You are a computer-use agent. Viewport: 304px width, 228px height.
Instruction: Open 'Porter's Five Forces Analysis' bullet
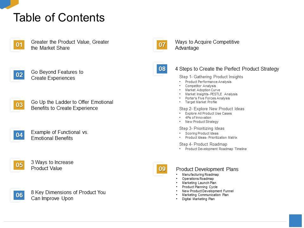(x=207, y=98)
